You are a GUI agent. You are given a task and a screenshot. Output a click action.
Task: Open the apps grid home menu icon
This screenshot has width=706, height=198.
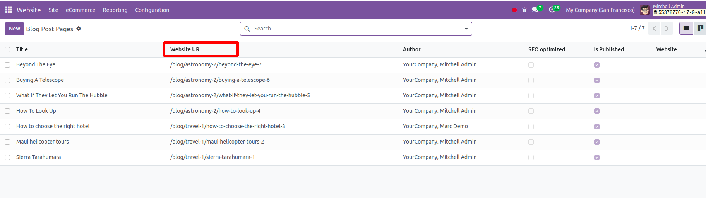tap(9, 10)
